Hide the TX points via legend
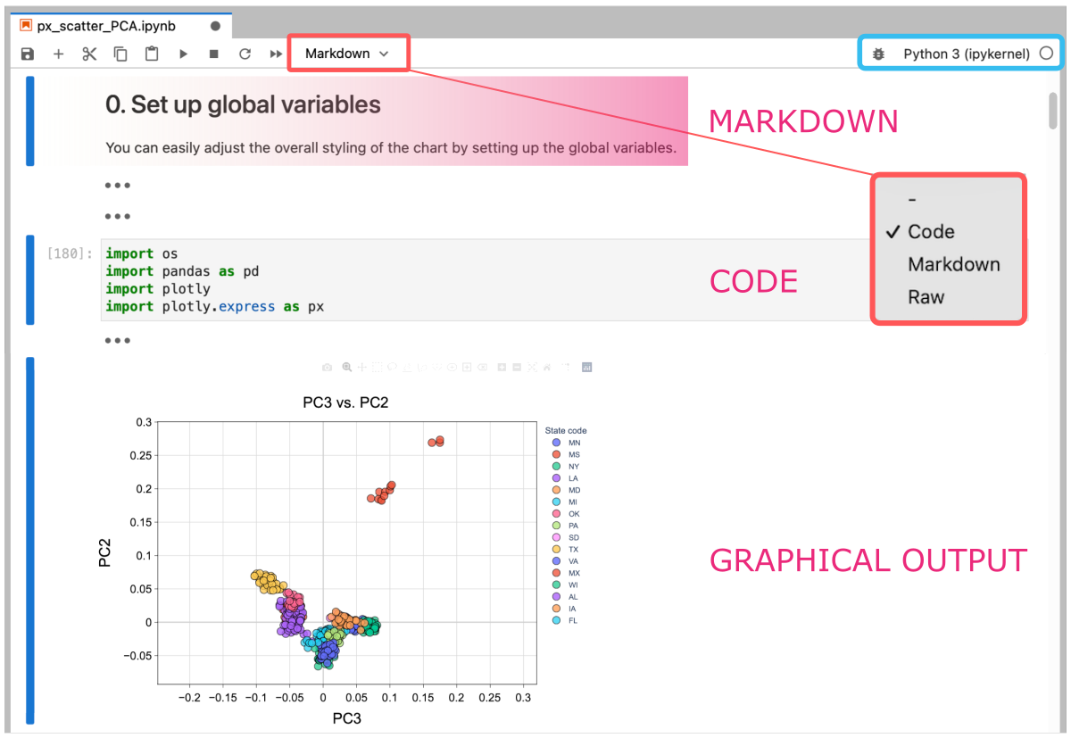Viewport: 1071px width, 738px height. tap(566, 549)
